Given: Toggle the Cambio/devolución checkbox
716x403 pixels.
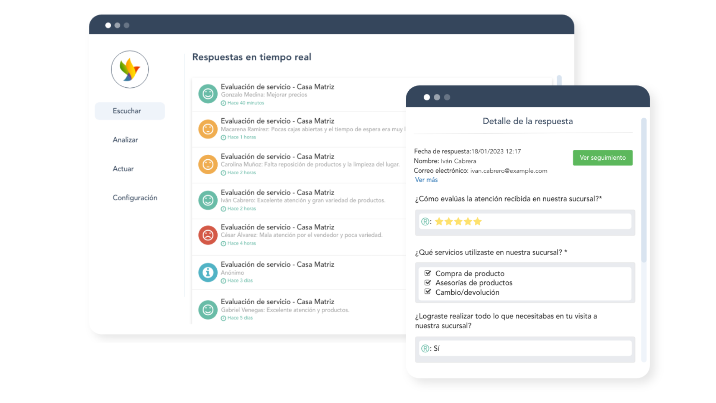Looking at the screenshot, I should (x=428, y=292).
